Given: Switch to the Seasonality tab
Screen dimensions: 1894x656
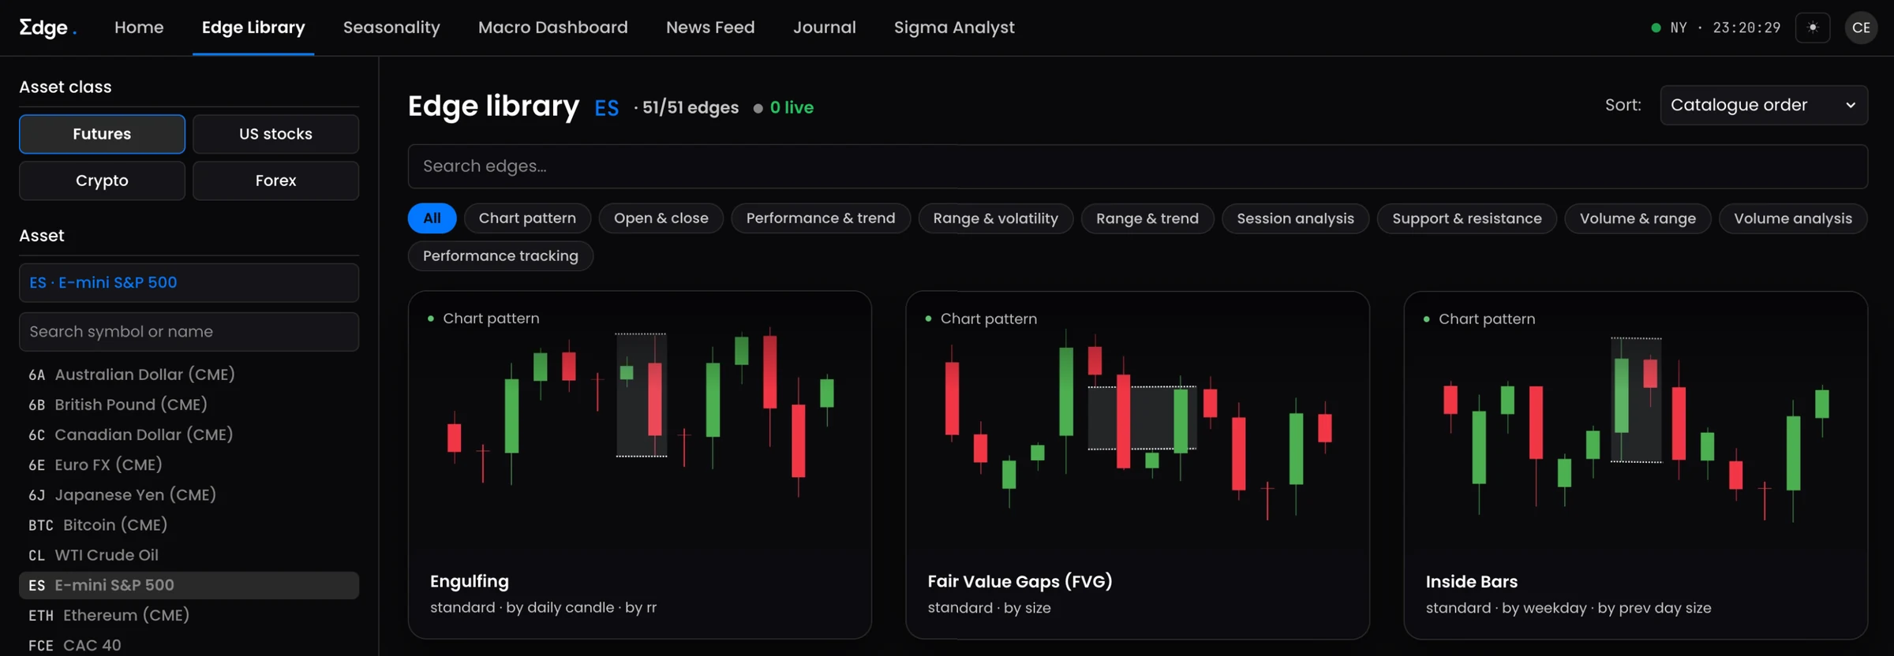Looking at the screenshot, I should click(391, 28).
